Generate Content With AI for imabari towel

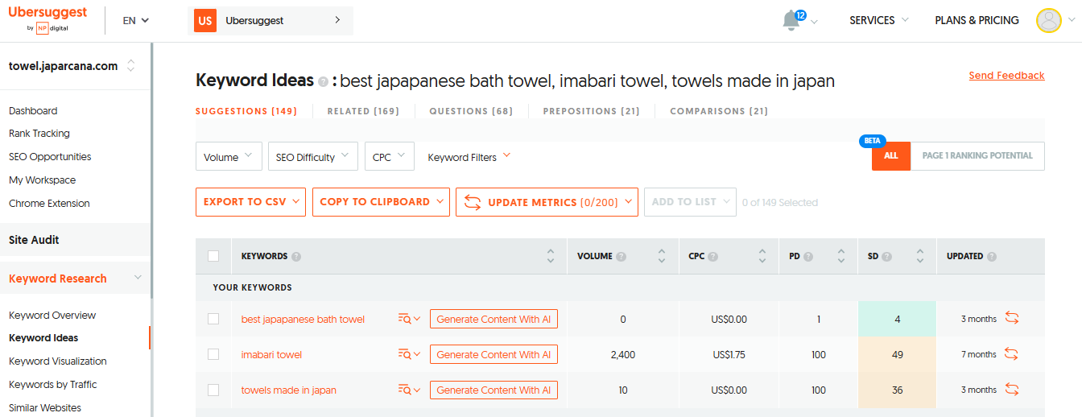click(x=494, y=354)
